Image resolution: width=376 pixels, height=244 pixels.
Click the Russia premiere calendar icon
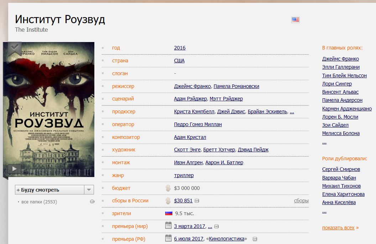point(168,238)
